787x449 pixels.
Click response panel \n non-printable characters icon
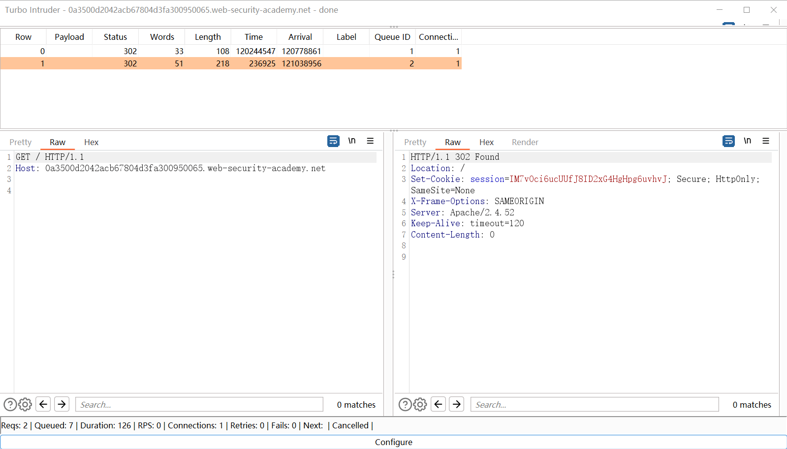click(x=747, y=141)
